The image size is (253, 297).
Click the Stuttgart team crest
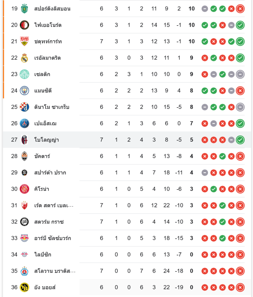pyautogui.click(x=24, y=41)
